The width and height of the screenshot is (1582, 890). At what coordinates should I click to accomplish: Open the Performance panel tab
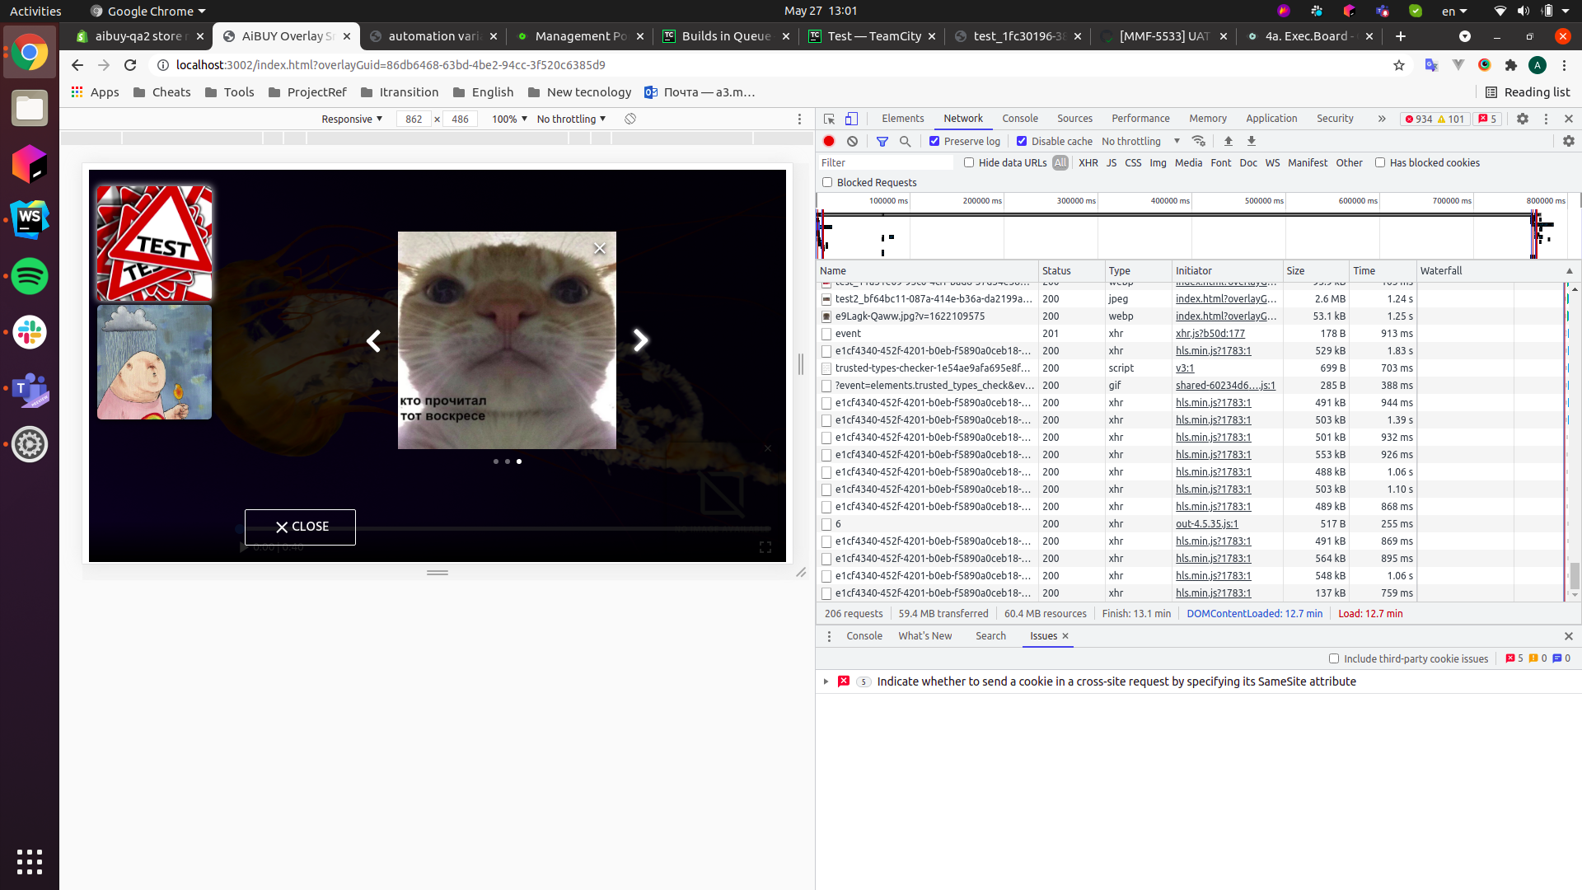tap(1140, 119)
